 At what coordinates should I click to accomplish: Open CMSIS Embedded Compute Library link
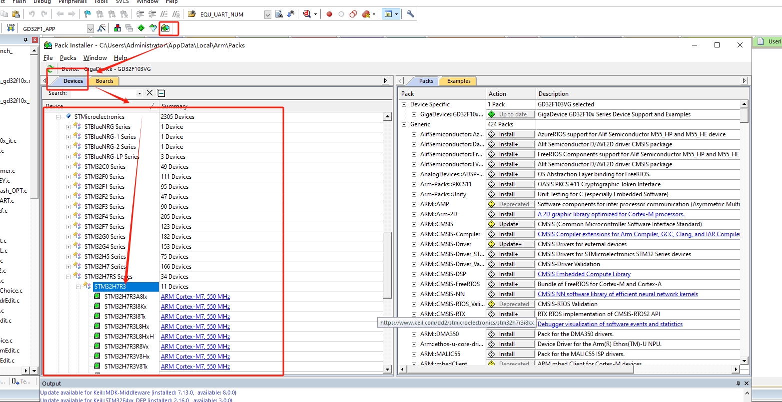point(584,274)
